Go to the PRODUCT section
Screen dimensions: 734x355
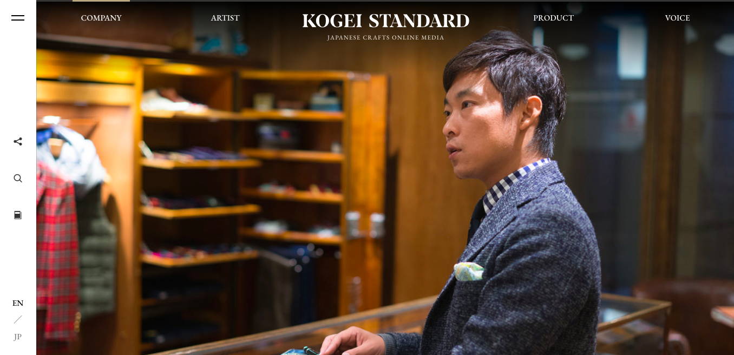point(553,18)
